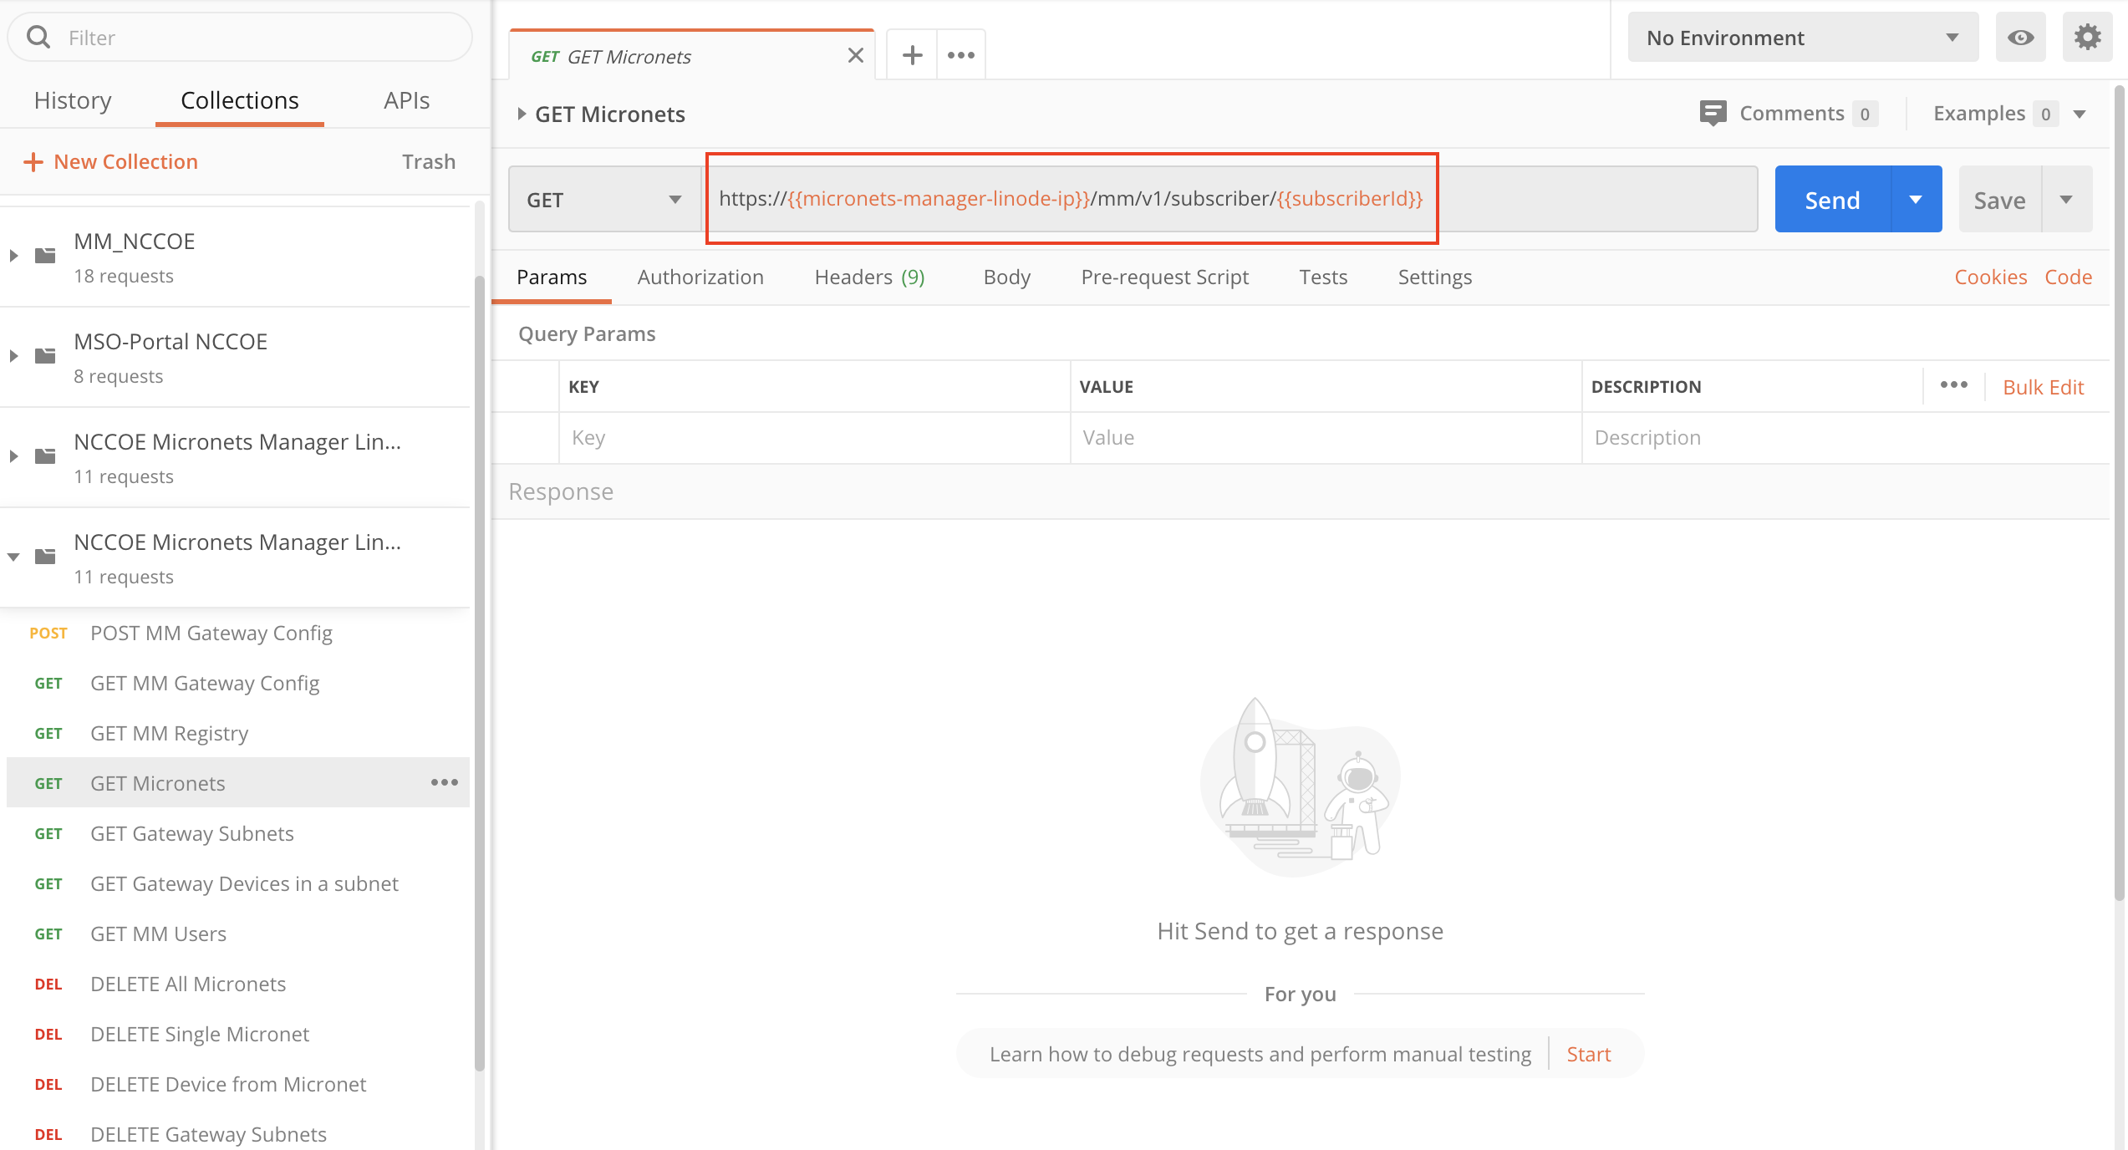Screen dimensions: 2128x1150
Task: Click the Save button
Action: pos(1999,200)
